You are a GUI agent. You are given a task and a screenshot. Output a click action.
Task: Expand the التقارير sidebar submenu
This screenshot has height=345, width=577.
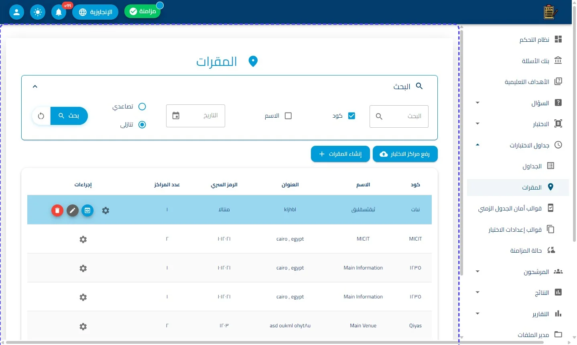[477, 313]
